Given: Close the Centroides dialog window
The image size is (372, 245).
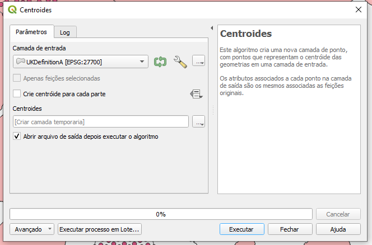Looking at the screenshot, I should (359, 9).
